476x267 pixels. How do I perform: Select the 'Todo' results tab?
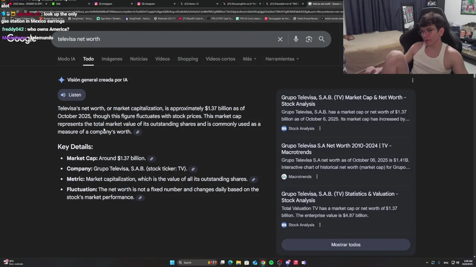click(x=88, y=59)
